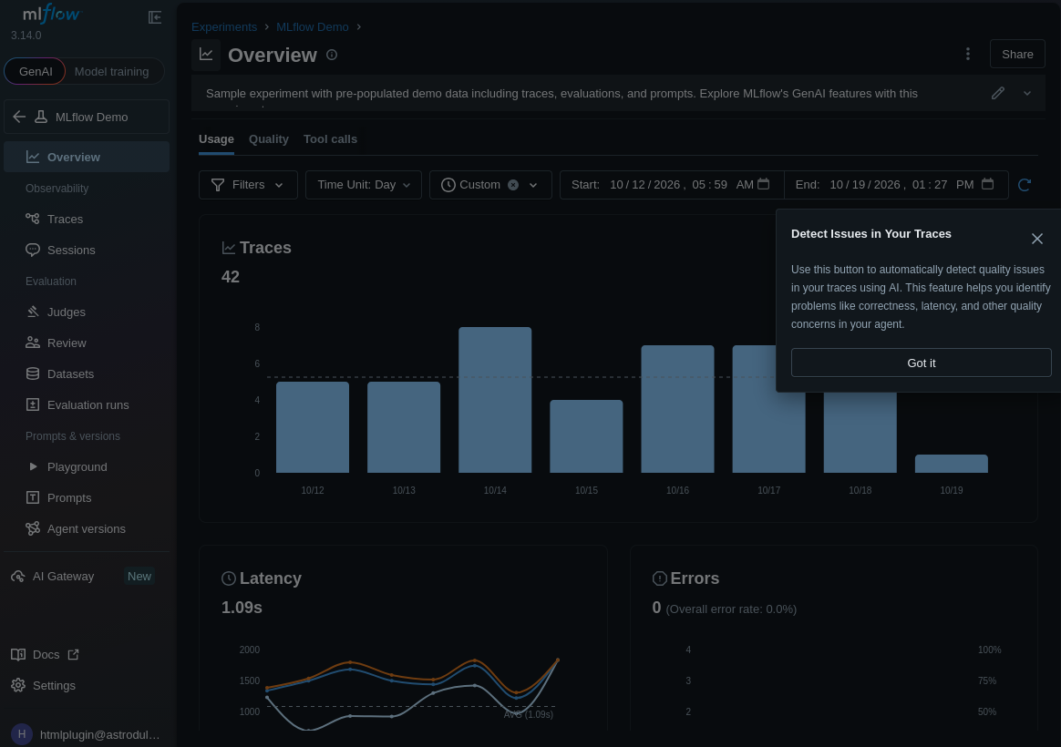Open Evaluation runs
Screen dimensions: 1061x747
click(87, 405)
